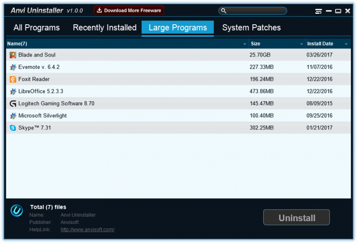Click the download arrow icon on freeware button
This screenshot has height=243, width=357.
pyautogui.click(x=99, y=10)
